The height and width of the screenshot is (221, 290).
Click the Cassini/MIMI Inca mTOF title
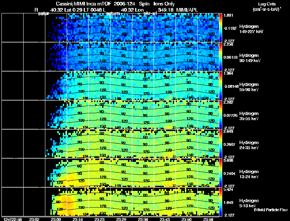click(84, 4)
